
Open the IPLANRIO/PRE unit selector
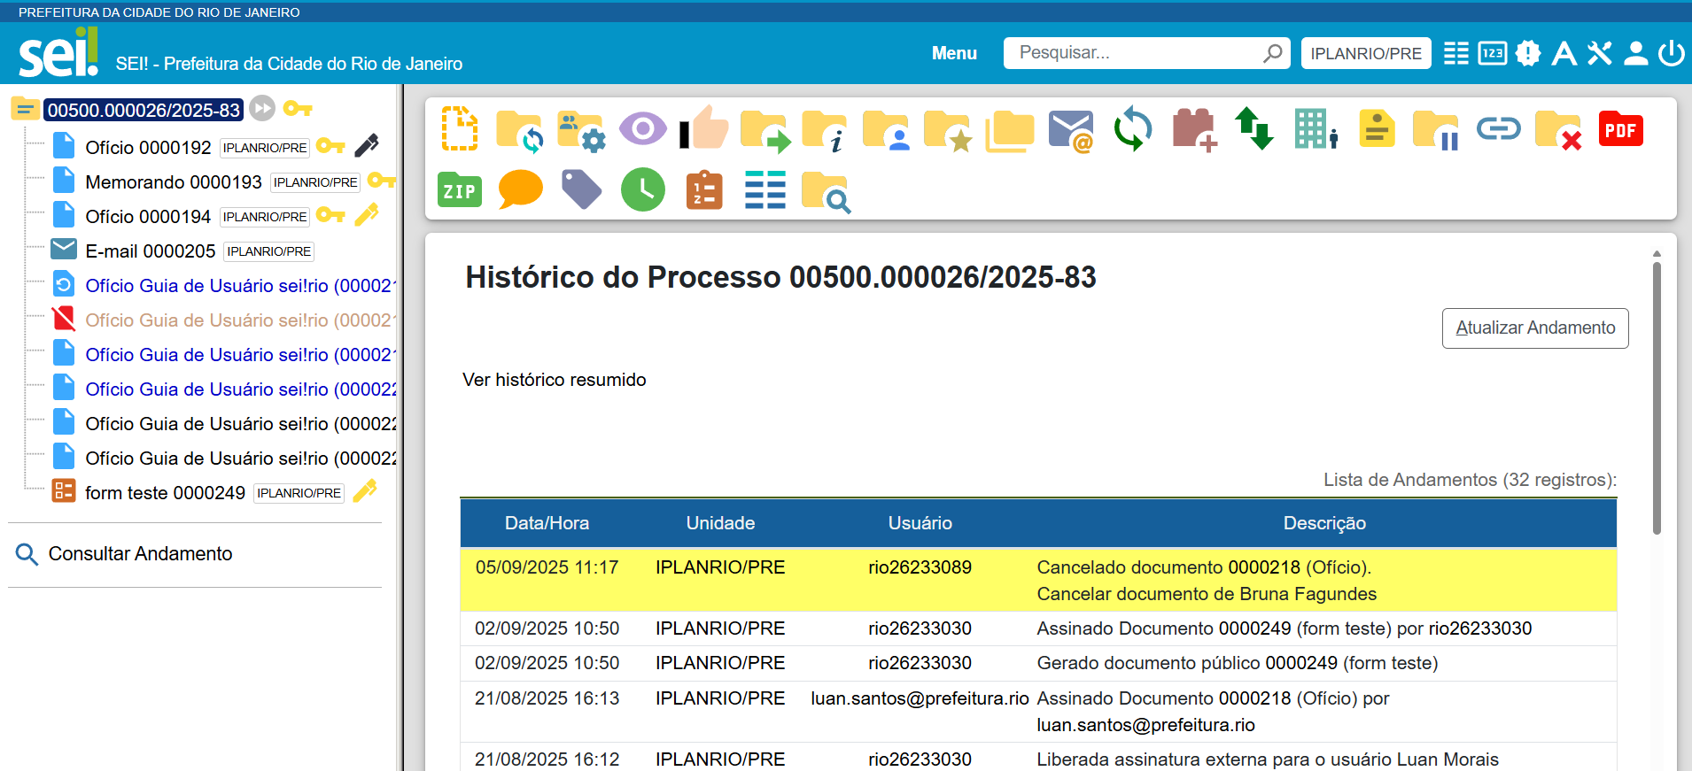click(x=1365, y=53)
